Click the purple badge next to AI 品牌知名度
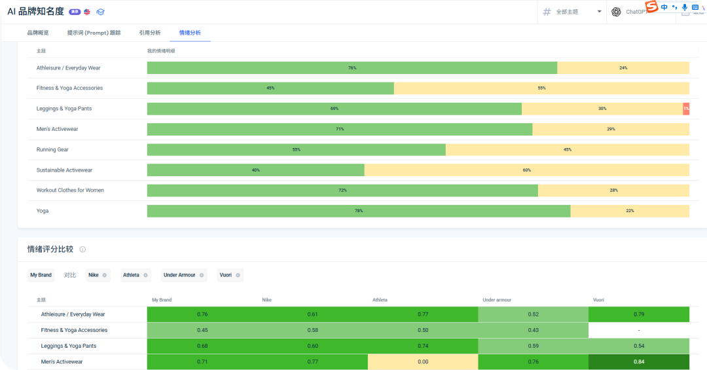Image resolution: width=707 pixels, height=370 pixels. (x=75, y=12)
